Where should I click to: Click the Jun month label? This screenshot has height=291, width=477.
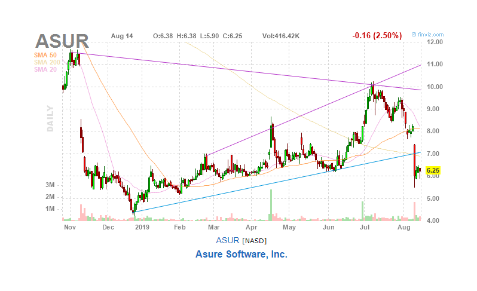tap(329, 227)
